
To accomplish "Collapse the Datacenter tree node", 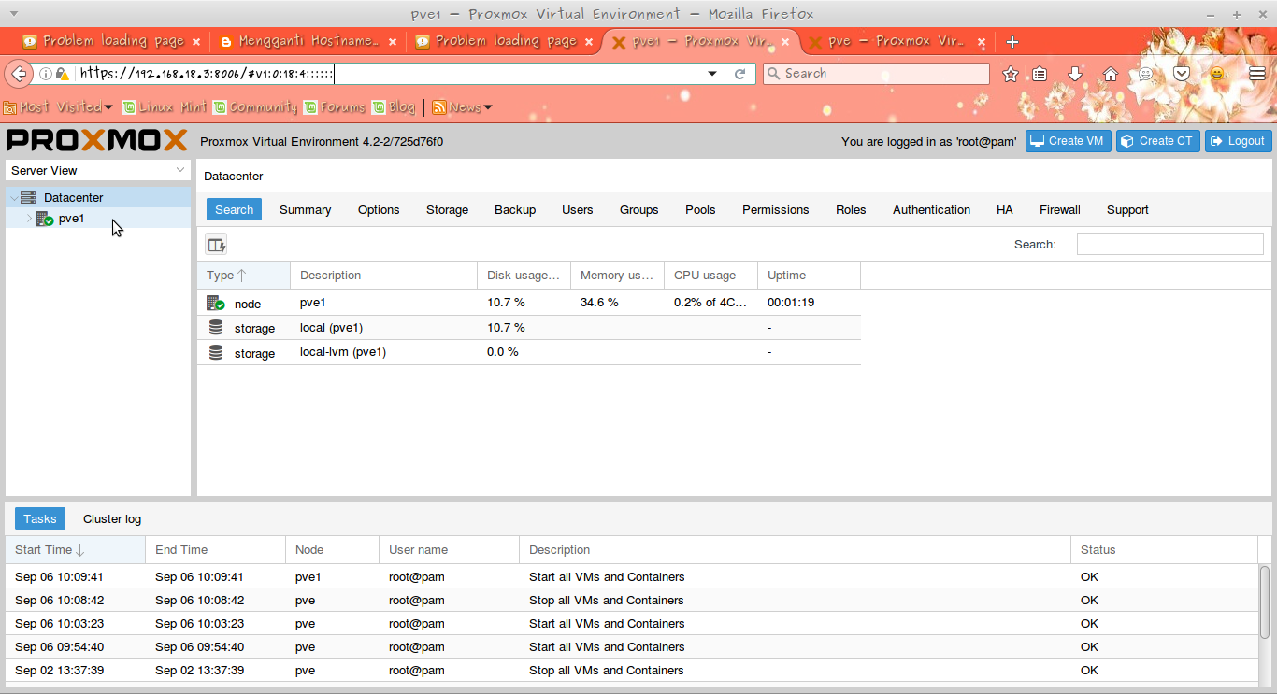I will (13, 198).
